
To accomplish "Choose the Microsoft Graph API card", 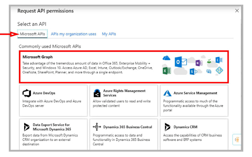I will pos(124,67).
